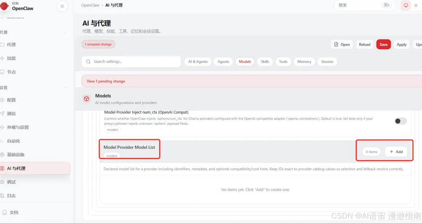Click the 1 unsaved change badge
Image resolution: width=422 pixels, height=223 pixels.
click(x=98, y=44)
